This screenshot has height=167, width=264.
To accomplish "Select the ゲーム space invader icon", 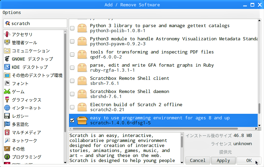I will pyautogui.click(x=7, y=91).
